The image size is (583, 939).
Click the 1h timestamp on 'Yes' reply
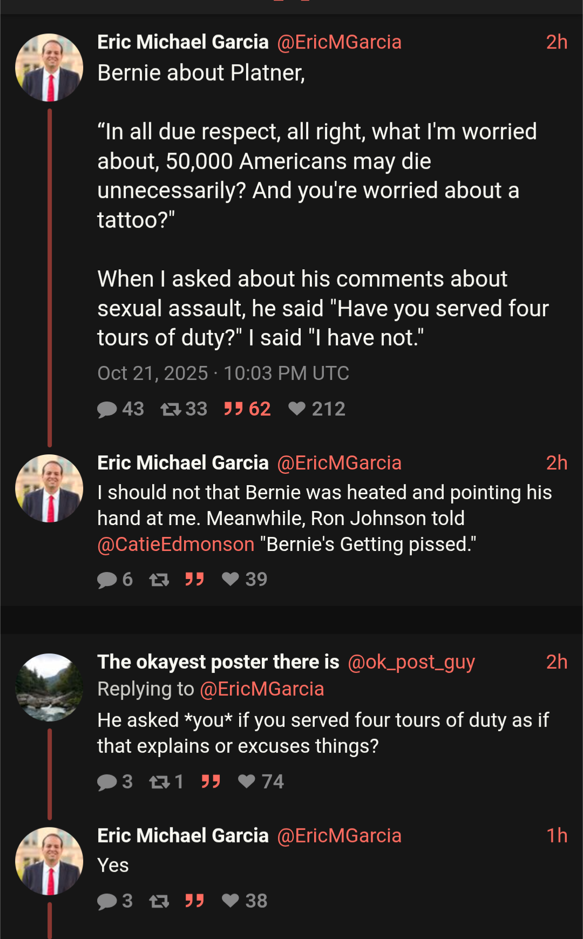557,836
